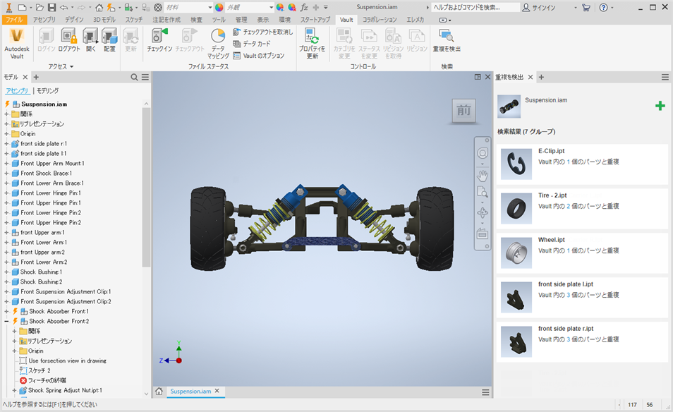Click the Undo arrow in quick access toolbar
The image size is (673, 412).
tap(64, 7)
